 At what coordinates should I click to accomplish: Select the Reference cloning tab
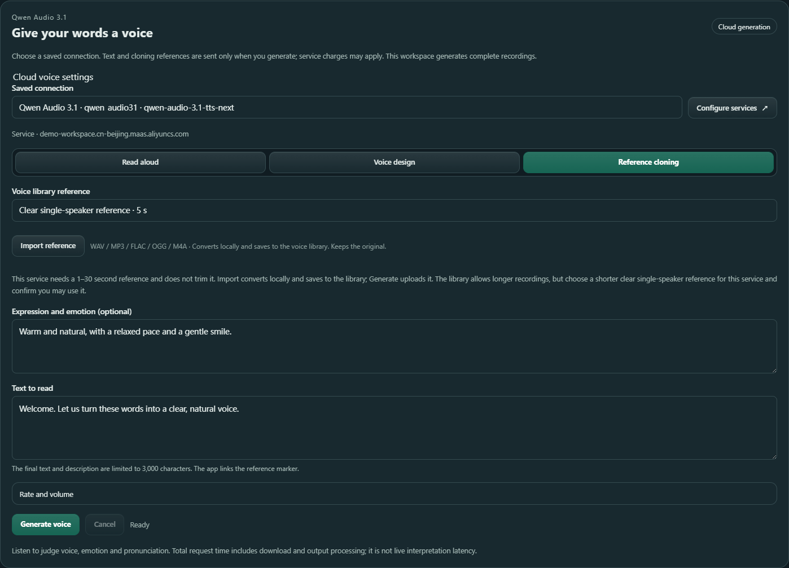tap(648, 162)
